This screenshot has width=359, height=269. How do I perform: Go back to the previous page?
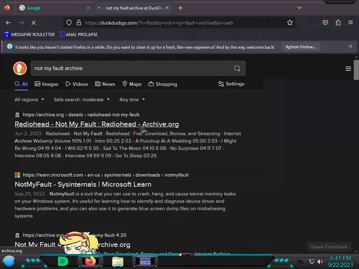[x=8, y=23]
